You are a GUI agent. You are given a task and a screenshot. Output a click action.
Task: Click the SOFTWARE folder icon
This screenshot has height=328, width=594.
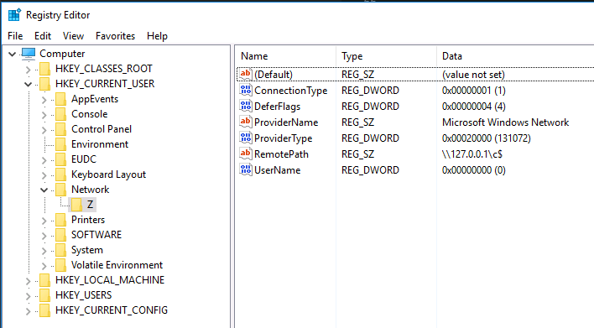[x=60, y=235]
